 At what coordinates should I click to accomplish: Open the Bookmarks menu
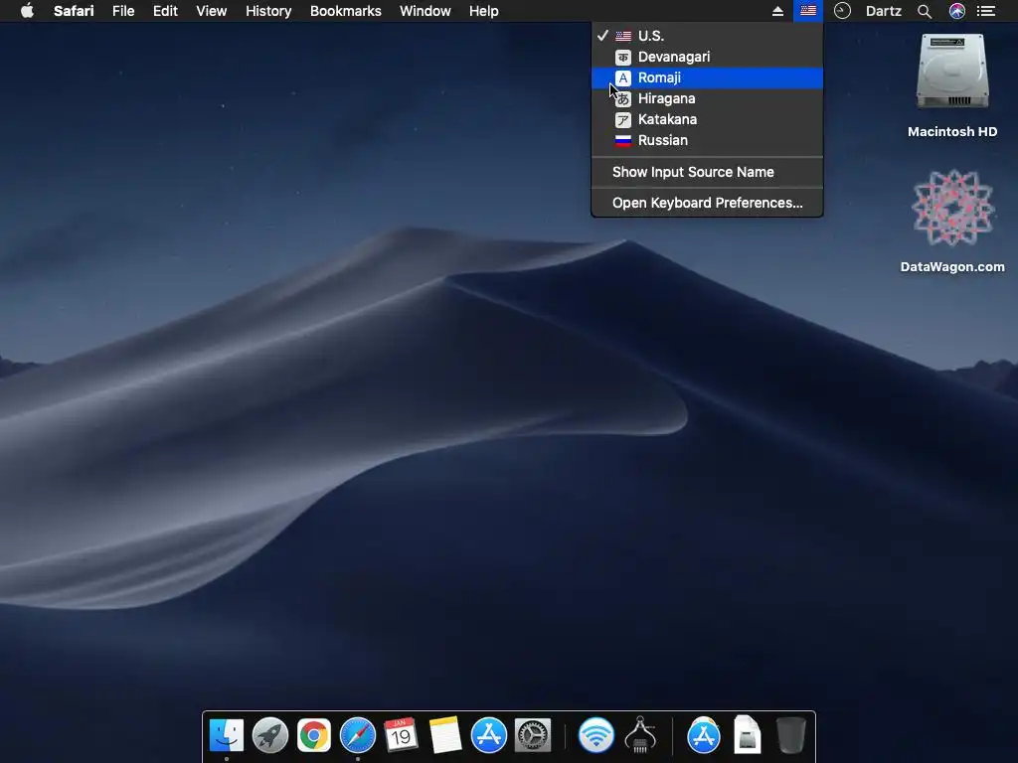345,11
